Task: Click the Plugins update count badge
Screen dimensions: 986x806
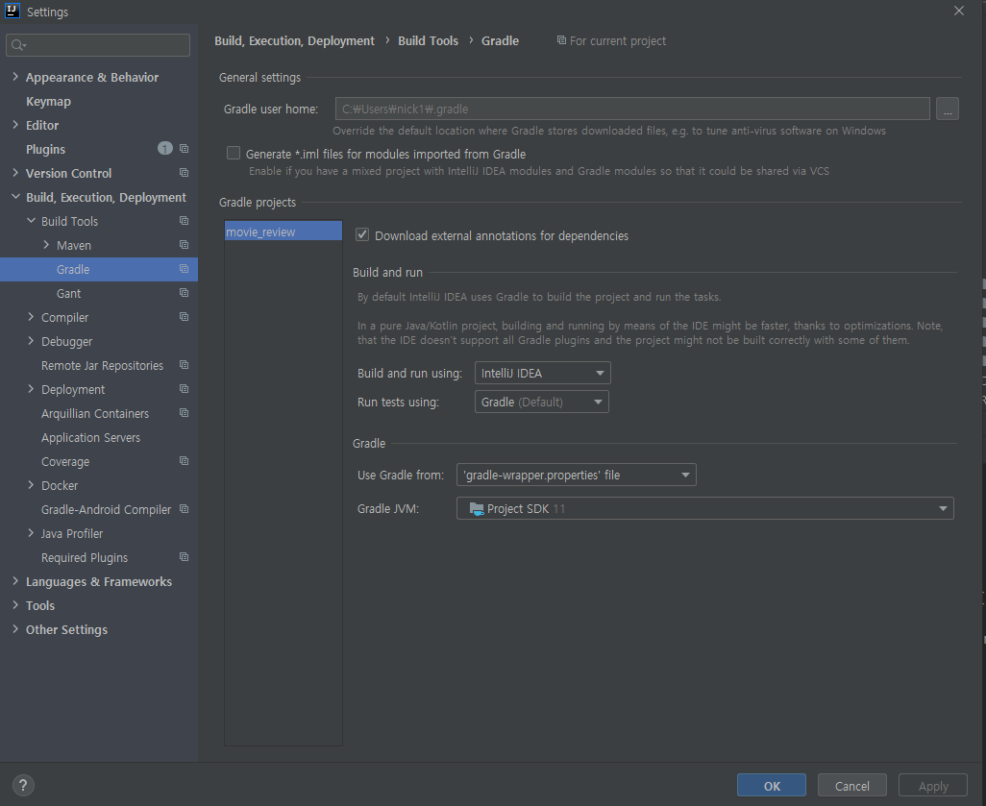Action: click(x=164, y=148)
